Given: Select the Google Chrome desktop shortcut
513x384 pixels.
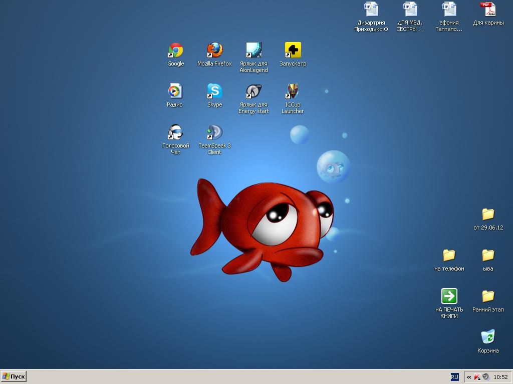Looking at the screenshot, I should [x=175, y=50].
